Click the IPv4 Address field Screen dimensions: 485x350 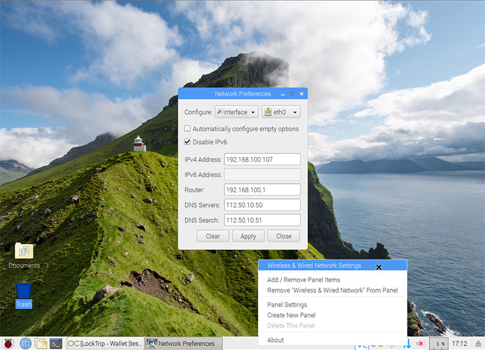click(262, 159)
